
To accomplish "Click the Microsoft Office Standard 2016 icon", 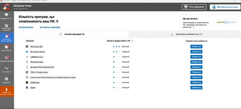I will pyautogui.click(x=27, y=67).
